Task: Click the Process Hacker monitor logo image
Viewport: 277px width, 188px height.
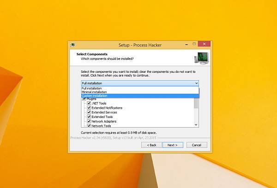Action: coord(202,58)
